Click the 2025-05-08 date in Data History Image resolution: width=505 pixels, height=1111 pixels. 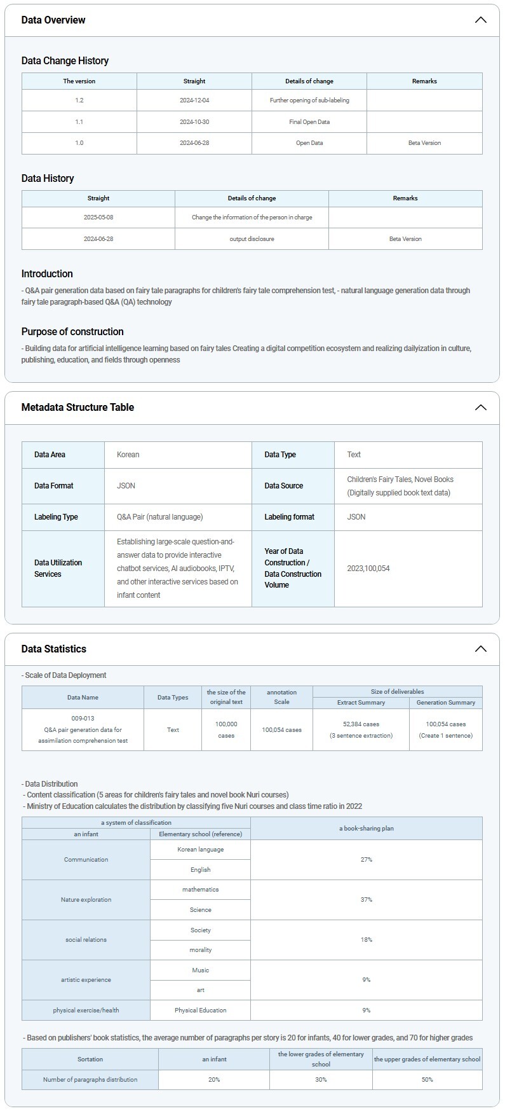point(98,217)
